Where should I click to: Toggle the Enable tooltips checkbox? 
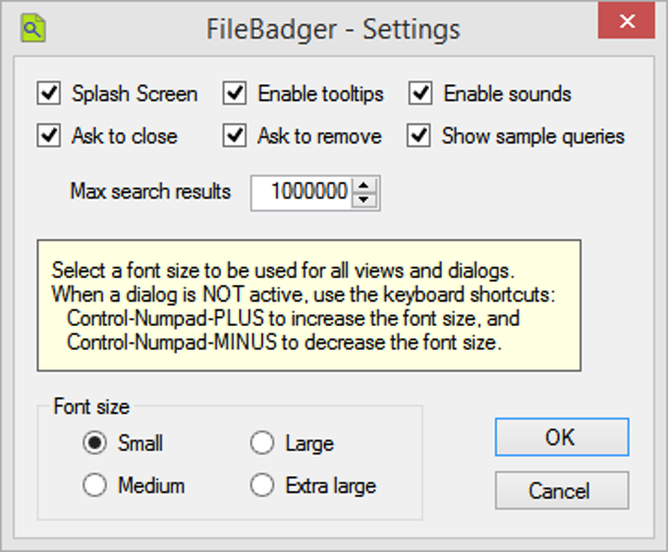pyautogui.click(x=235, y=93)
